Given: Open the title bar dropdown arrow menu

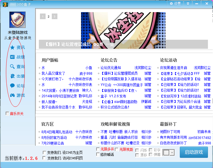Looking at the screenshot, I should pyautogui.click(x=188, y=4).
